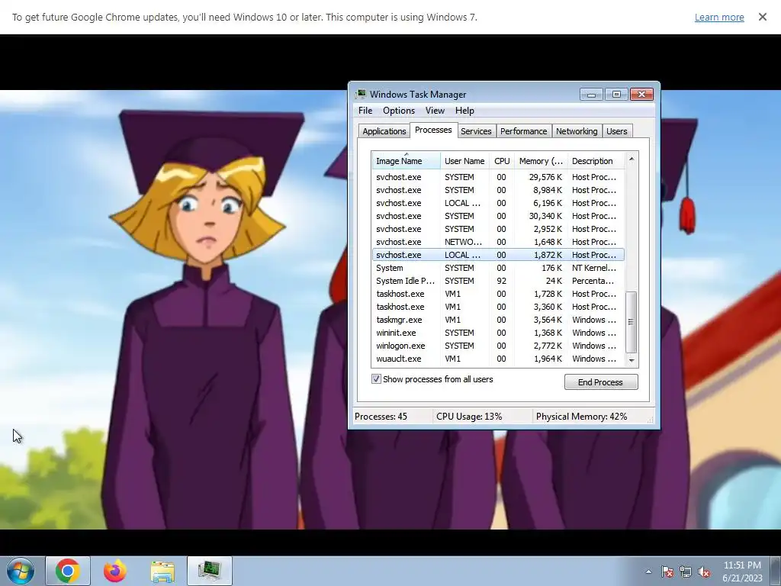781x586 pixels.
Task: Select the taskmgr.exe process
Action: [498, 320]
